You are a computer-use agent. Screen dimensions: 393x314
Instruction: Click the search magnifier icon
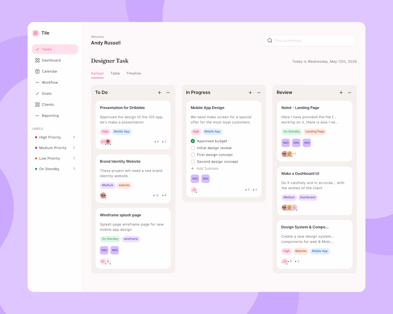270,41
